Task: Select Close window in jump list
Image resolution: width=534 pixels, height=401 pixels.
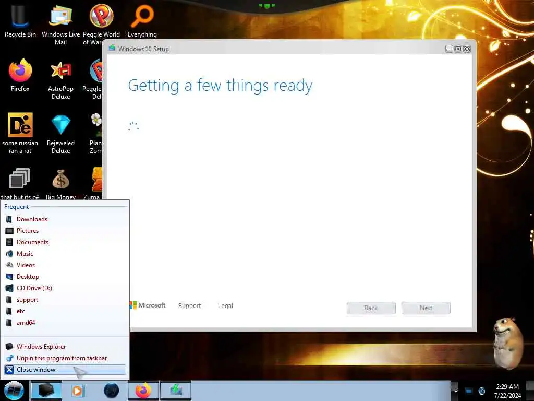Action: tap(65, 370)
